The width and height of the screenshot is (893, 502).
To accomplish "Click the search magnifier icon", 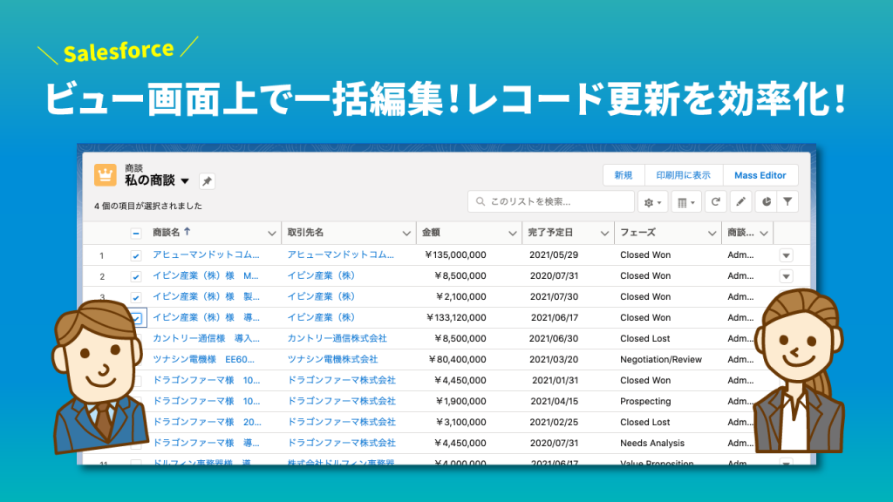I will [x=481, y=201].
